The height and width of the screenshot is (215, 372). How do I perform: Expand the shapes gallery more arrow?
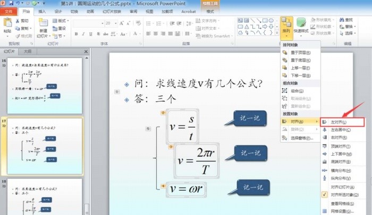coord(277,33)
